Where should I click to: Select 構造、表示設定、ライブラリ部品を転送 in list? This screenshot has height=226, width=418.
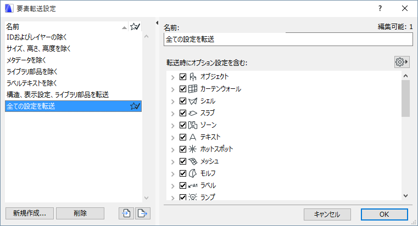(73, 94)
